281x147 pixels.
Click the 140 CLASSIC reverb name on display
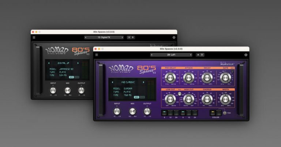click(x=128, y=82)
